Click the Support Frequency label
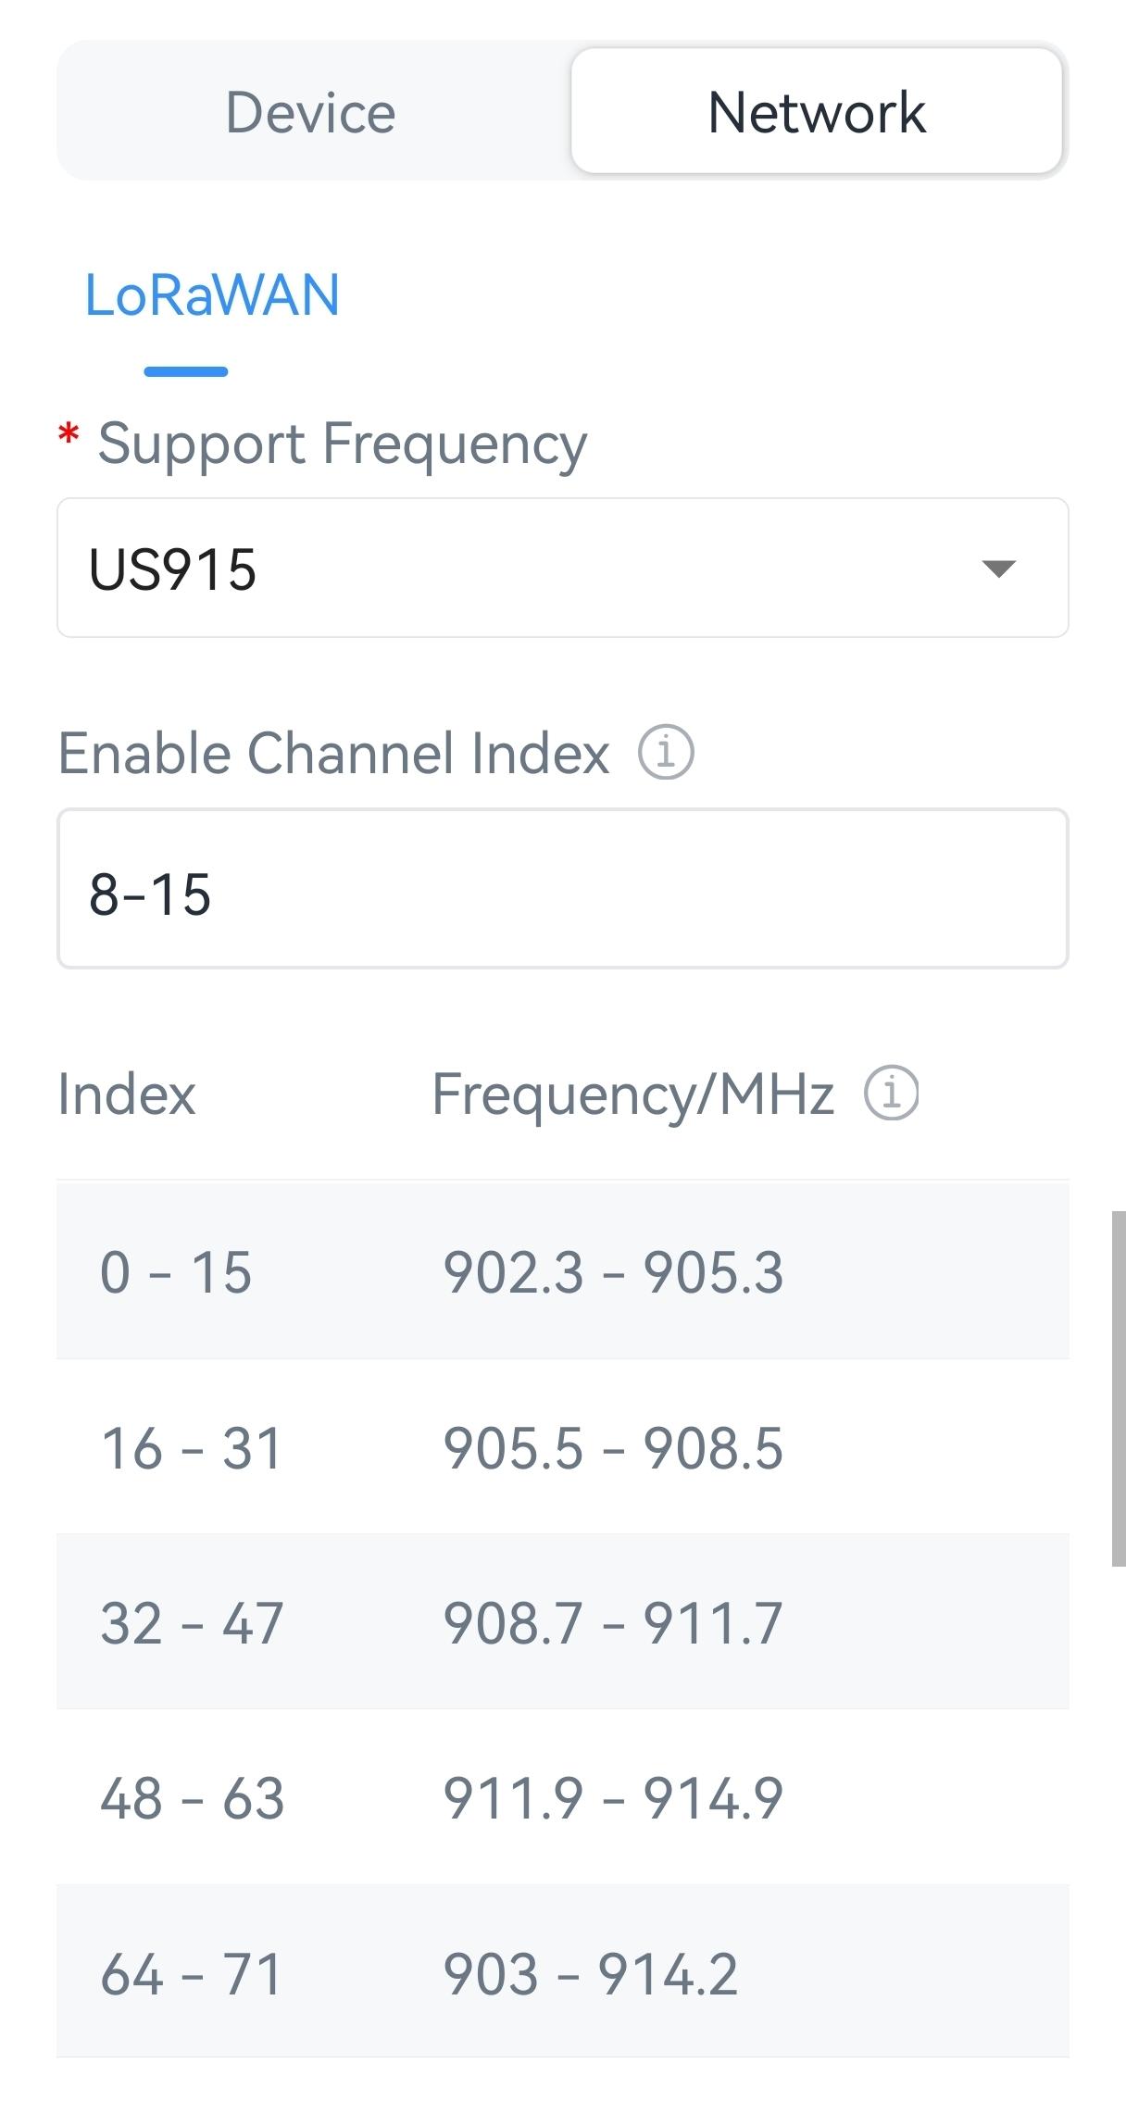The height and width of the screenshot is (2113, 1126). (x=342, y=444)
